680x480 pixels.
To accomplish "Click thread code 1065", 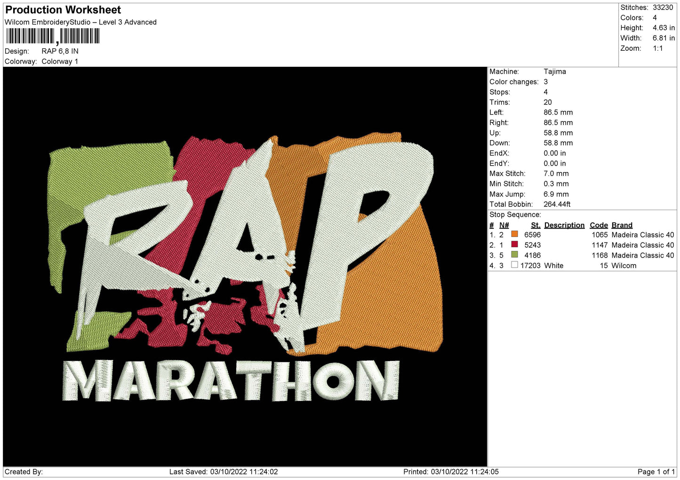I will (x=600, y=235).
